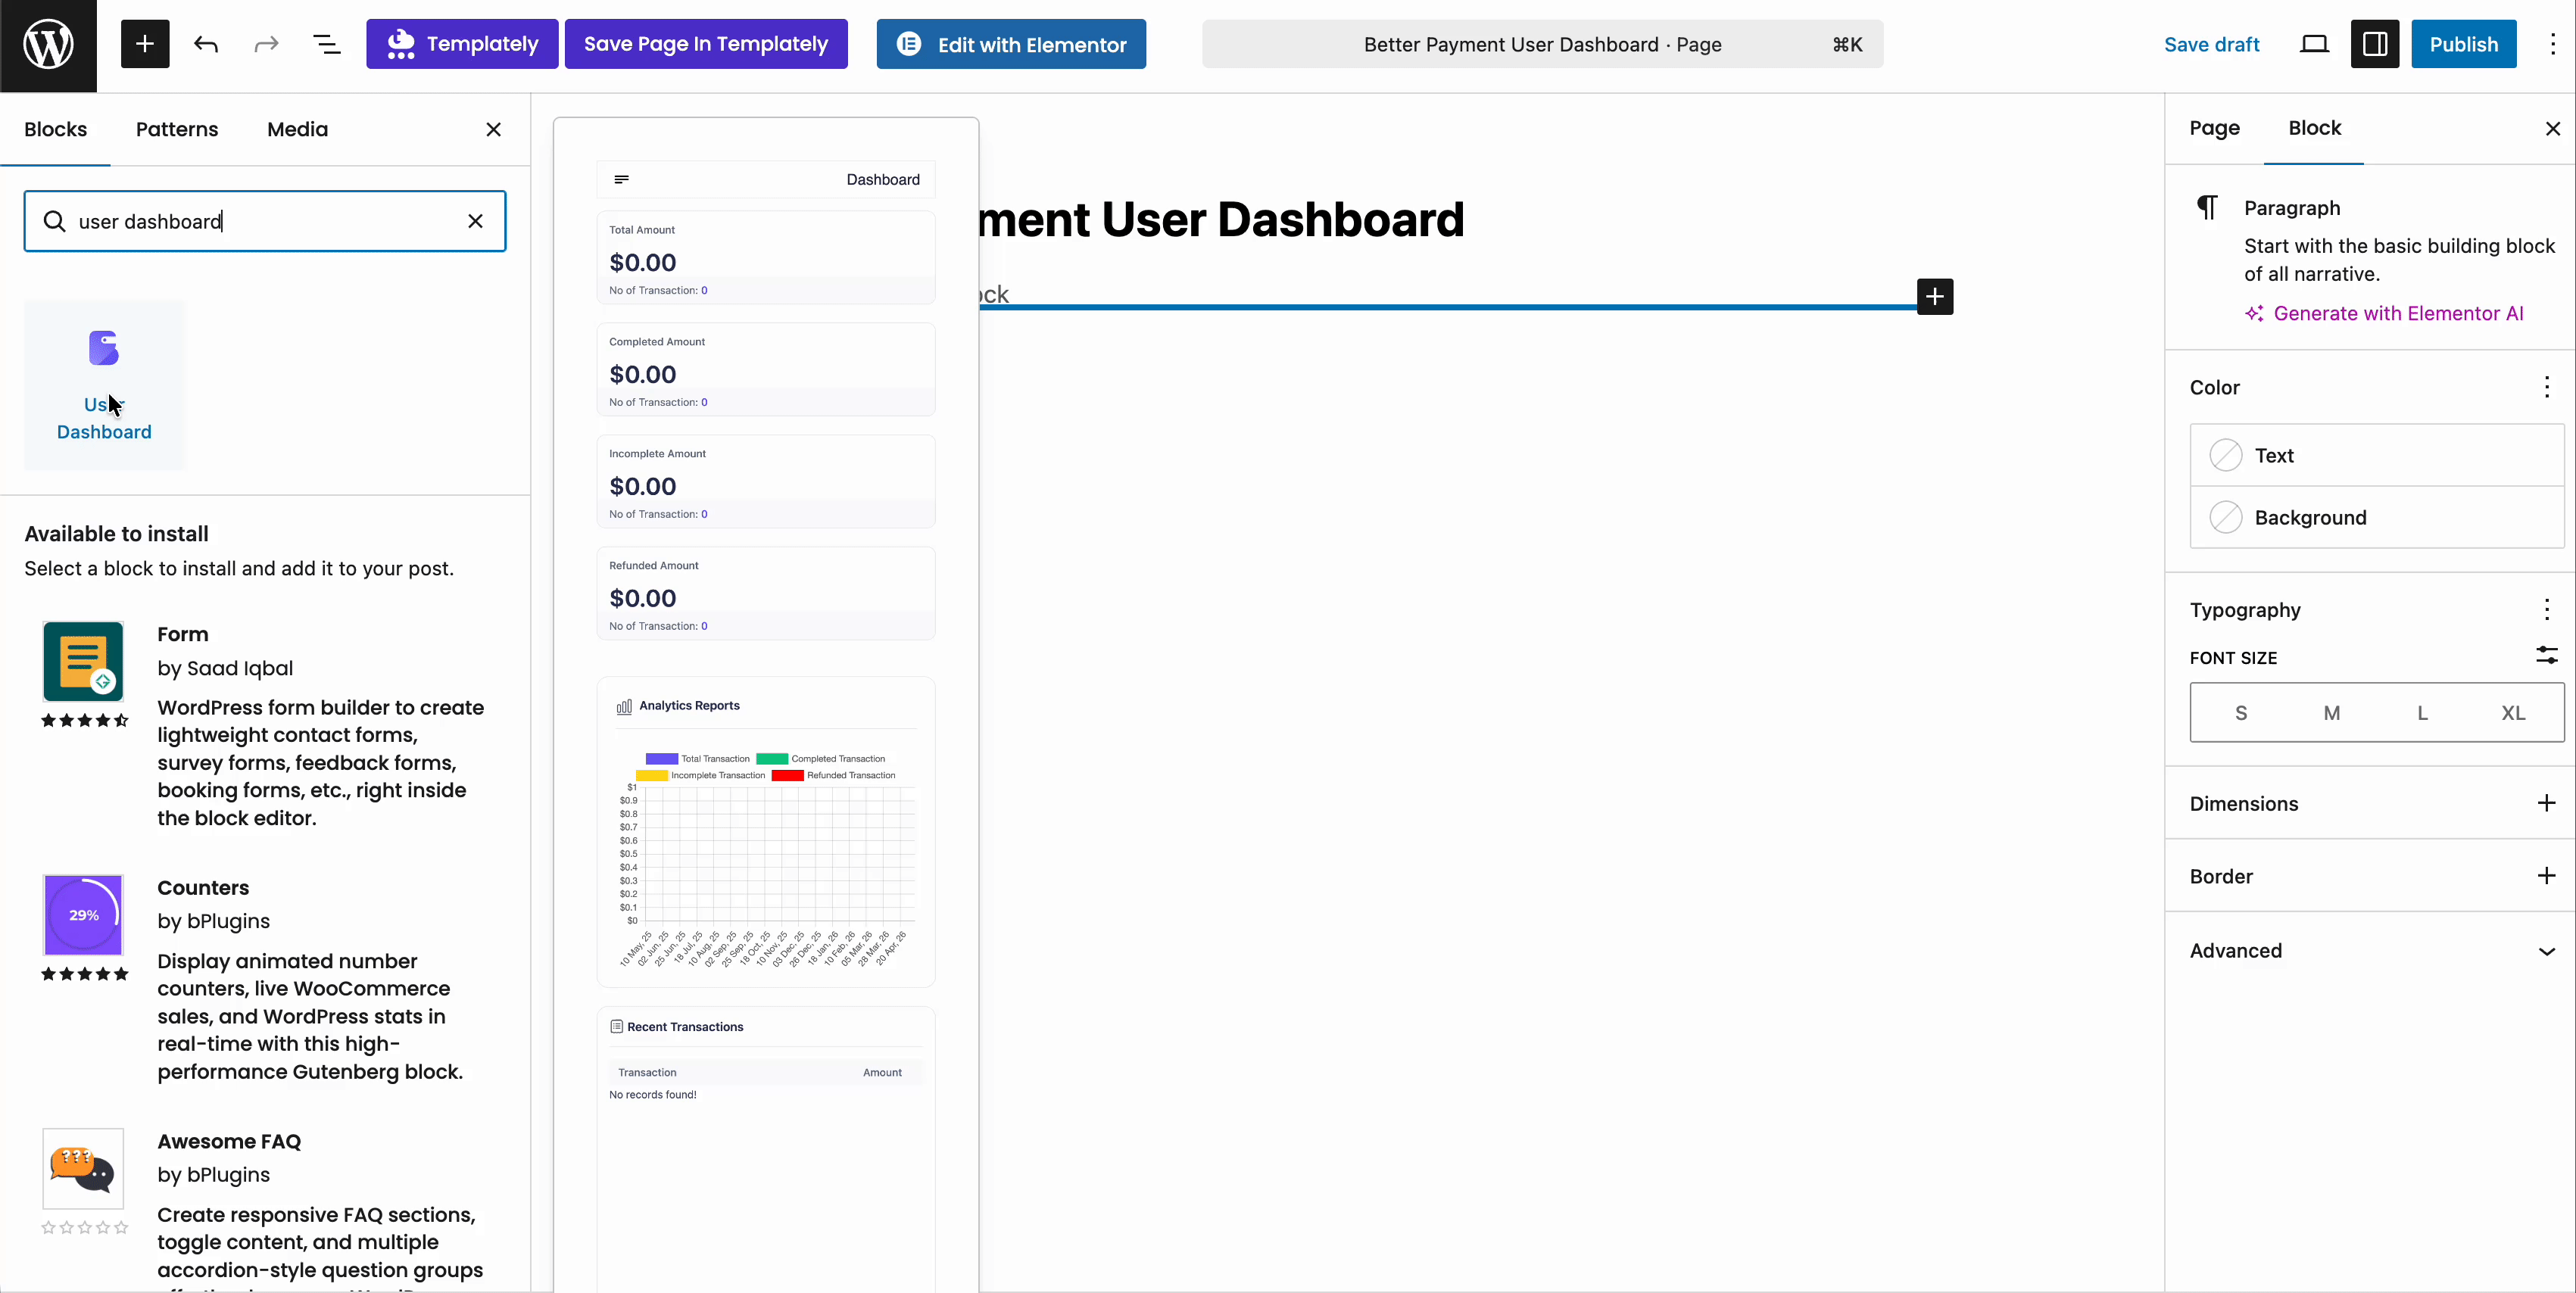Open Templately library
The width and height of the screenshot is (2576, 1293).
[462, 44]
